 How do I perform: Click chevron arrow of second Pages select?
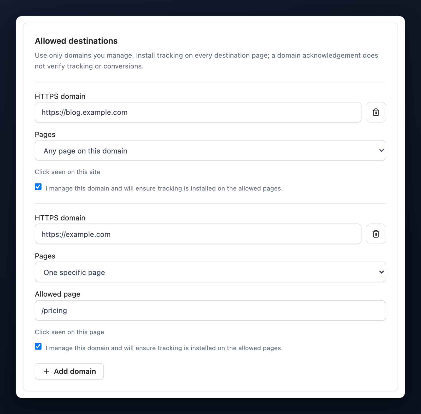coord(381,272)
